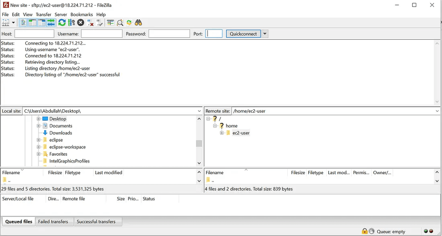
Task: Expand the eclipse folder node
Action: [x=38, y=140]
